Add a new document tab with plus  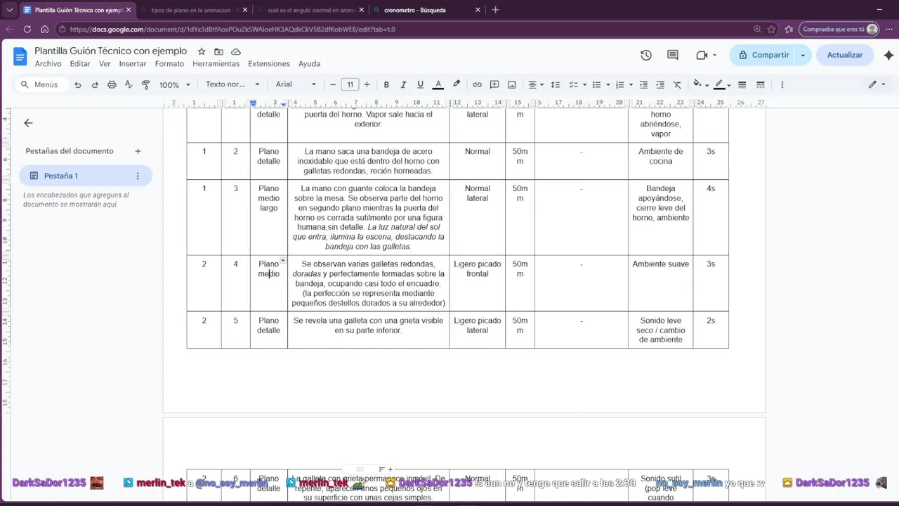138,151
